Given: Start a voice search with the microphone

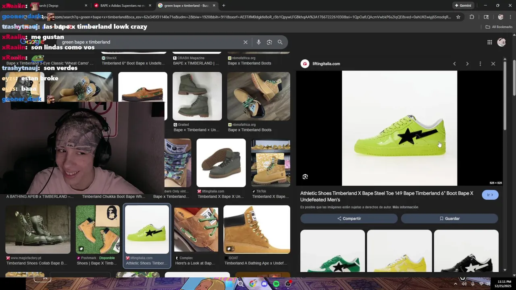Looking at the screenshot, I should coord(258,42).
